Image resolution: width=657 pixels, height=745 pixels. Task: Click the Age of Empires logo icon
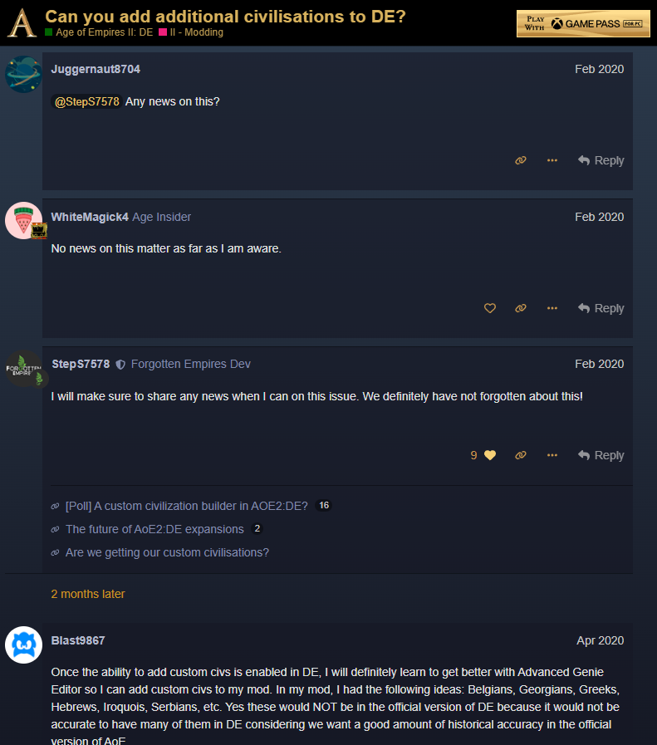pyautogui.click(x=22, y=23)
